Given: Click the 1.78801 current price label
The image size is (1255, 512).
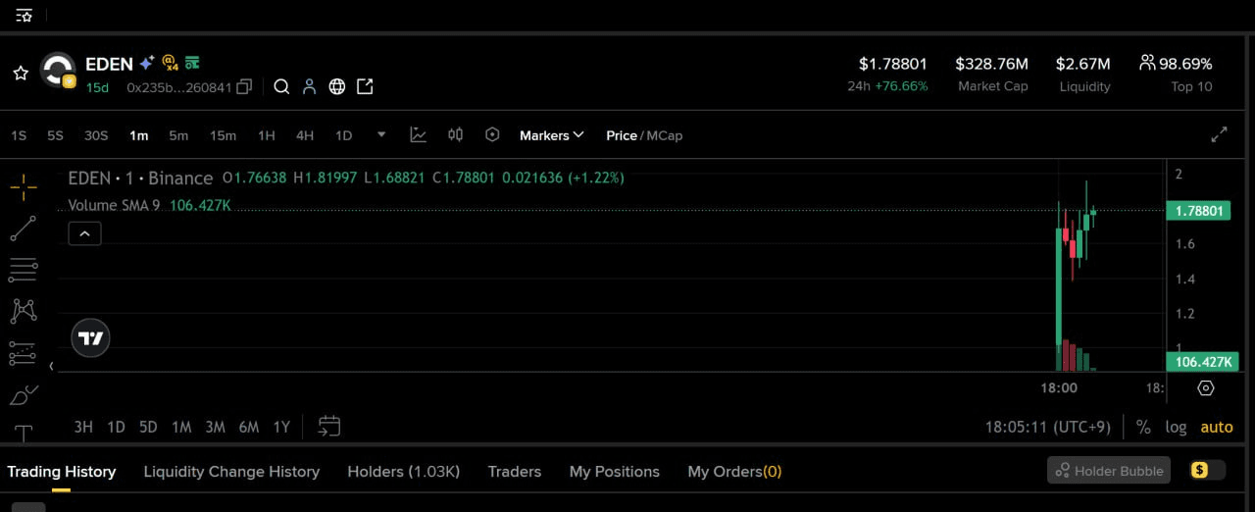Looking at the screenshot, I should pyautogui.click(x=1197, y=210).
